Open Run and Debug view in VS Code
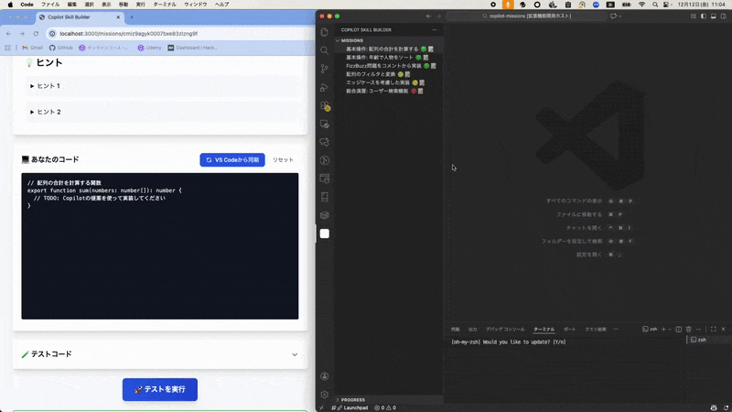Screen dimensions: 732x412 [x=325, y=87]
